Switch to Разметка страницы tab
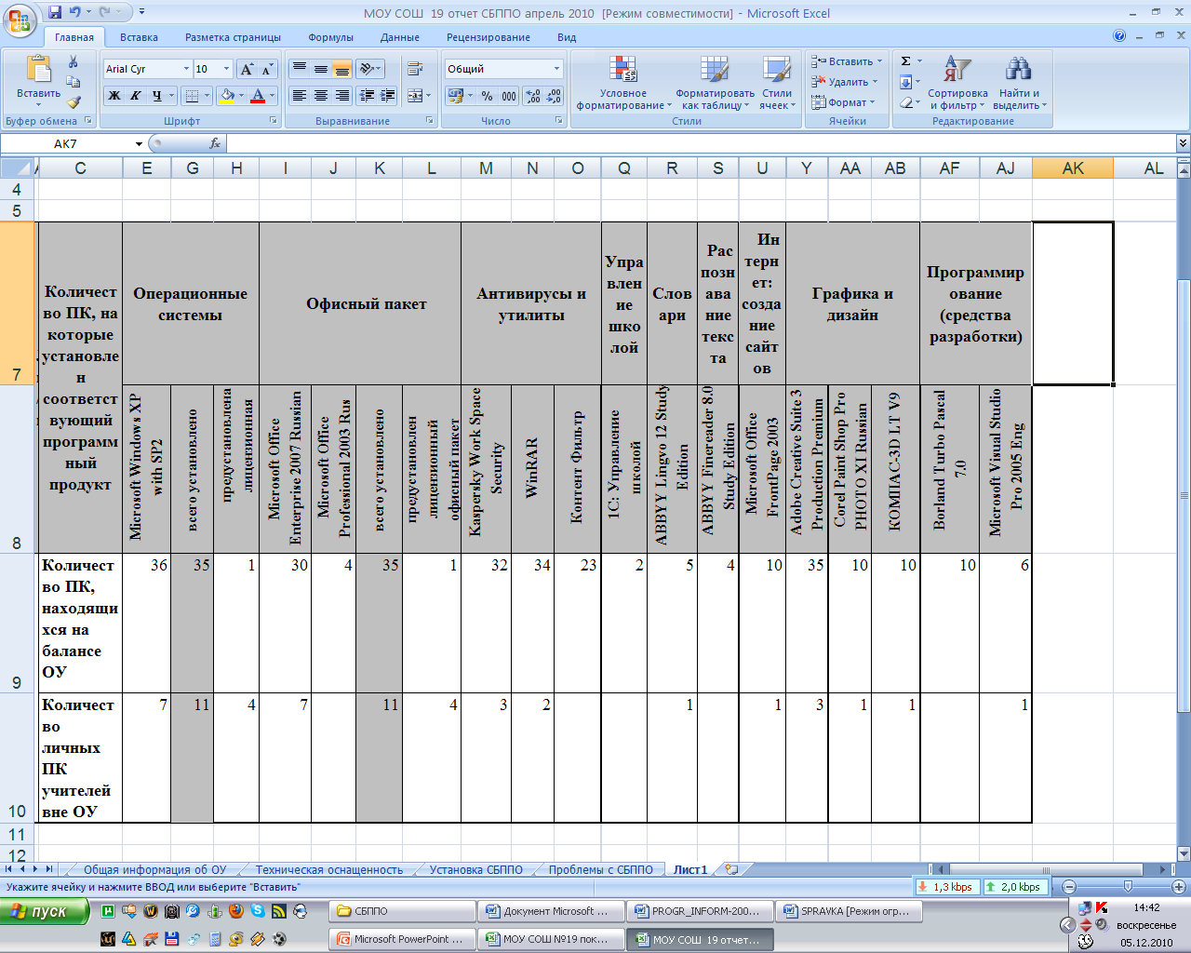The image size is (1191, 953). coord(233,37)
